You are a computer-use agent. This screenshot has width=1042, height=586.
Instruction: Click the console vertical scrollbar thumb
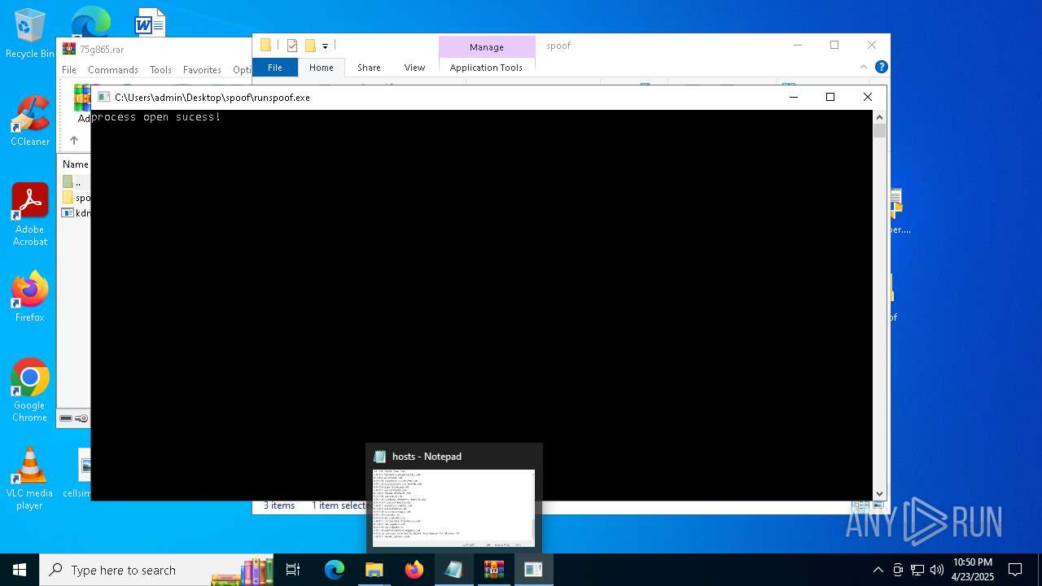tap(879, 131)
